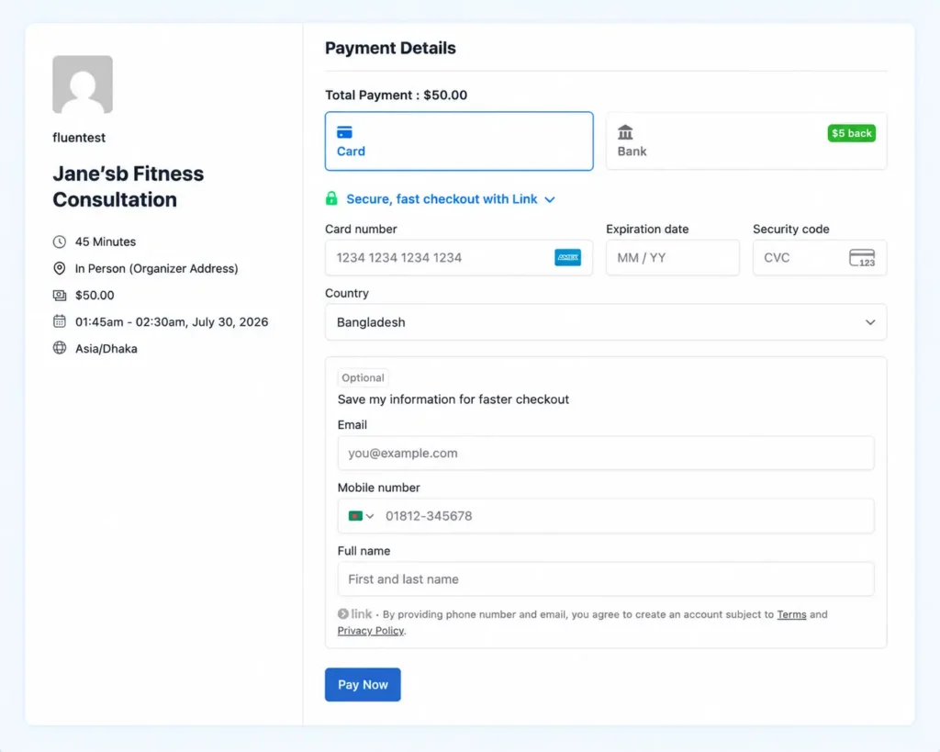
Task: Click the CVC card hint icon
Action: click(862, 258)
